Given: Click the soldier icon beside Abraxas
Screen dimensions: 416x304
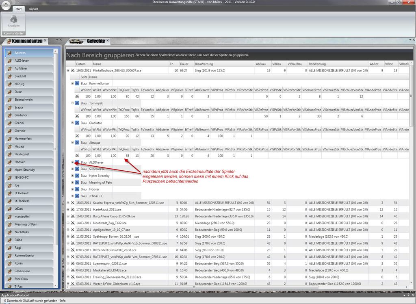Looking at the screenshot, I should tap(9, 53).
